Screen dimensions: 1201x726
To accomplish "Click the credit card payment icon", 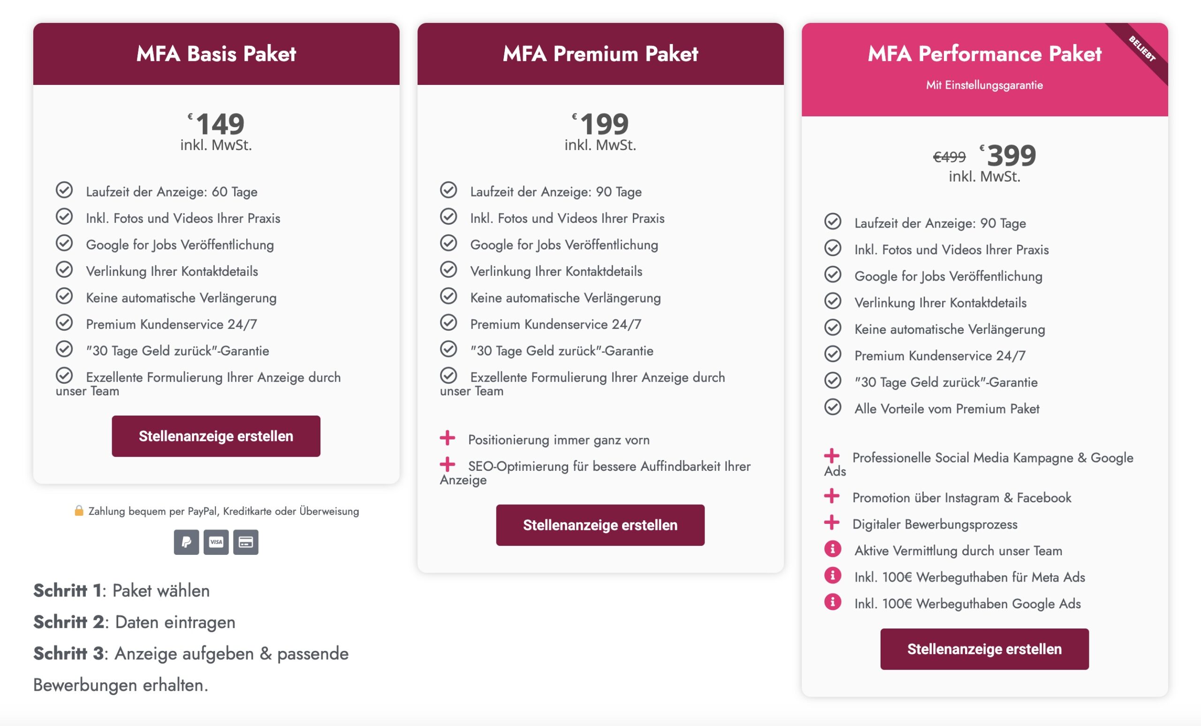I will tap(246, 542).
